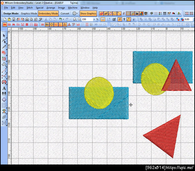The width and height of the screenshot is (195, 171).
Task: Open an existing design file
Action: [x=9, y=19]
